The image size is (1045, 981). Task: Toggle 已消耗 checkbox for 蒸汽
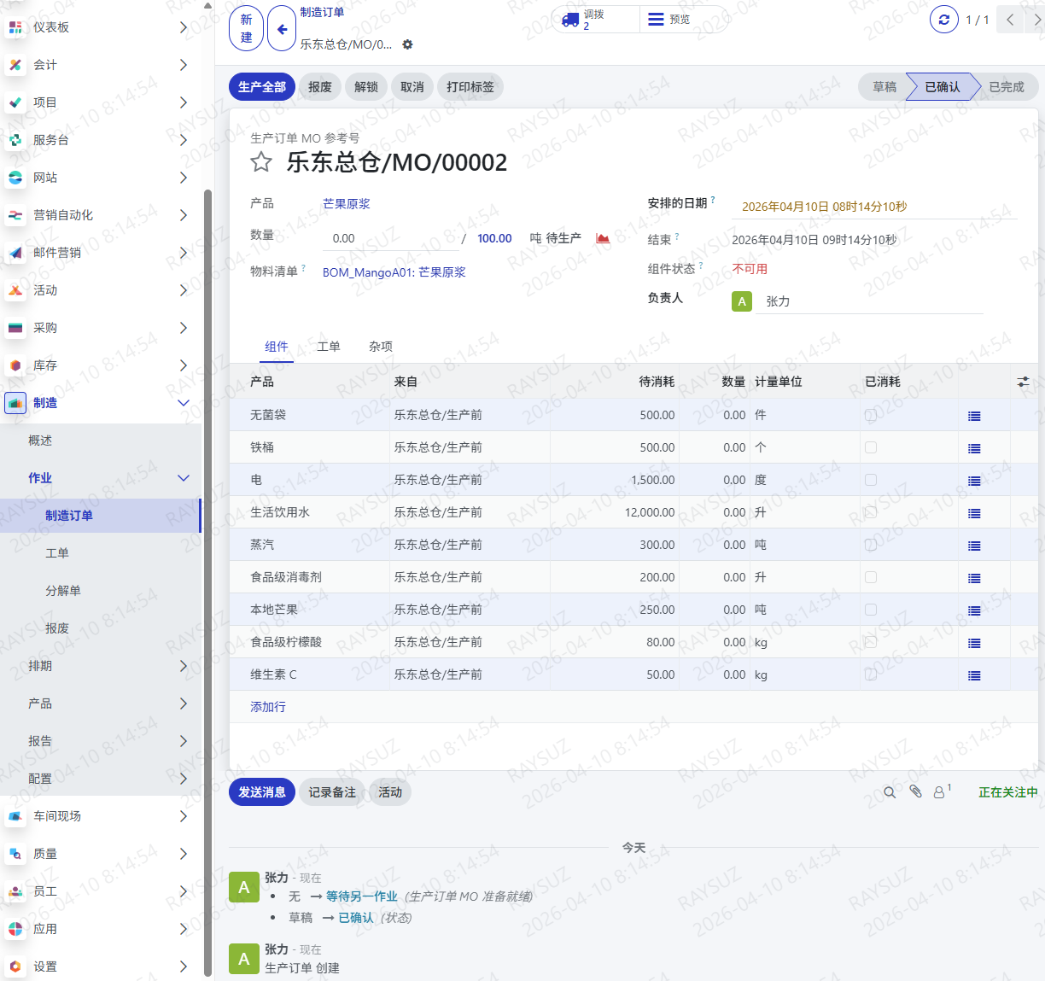coord(871,545)
